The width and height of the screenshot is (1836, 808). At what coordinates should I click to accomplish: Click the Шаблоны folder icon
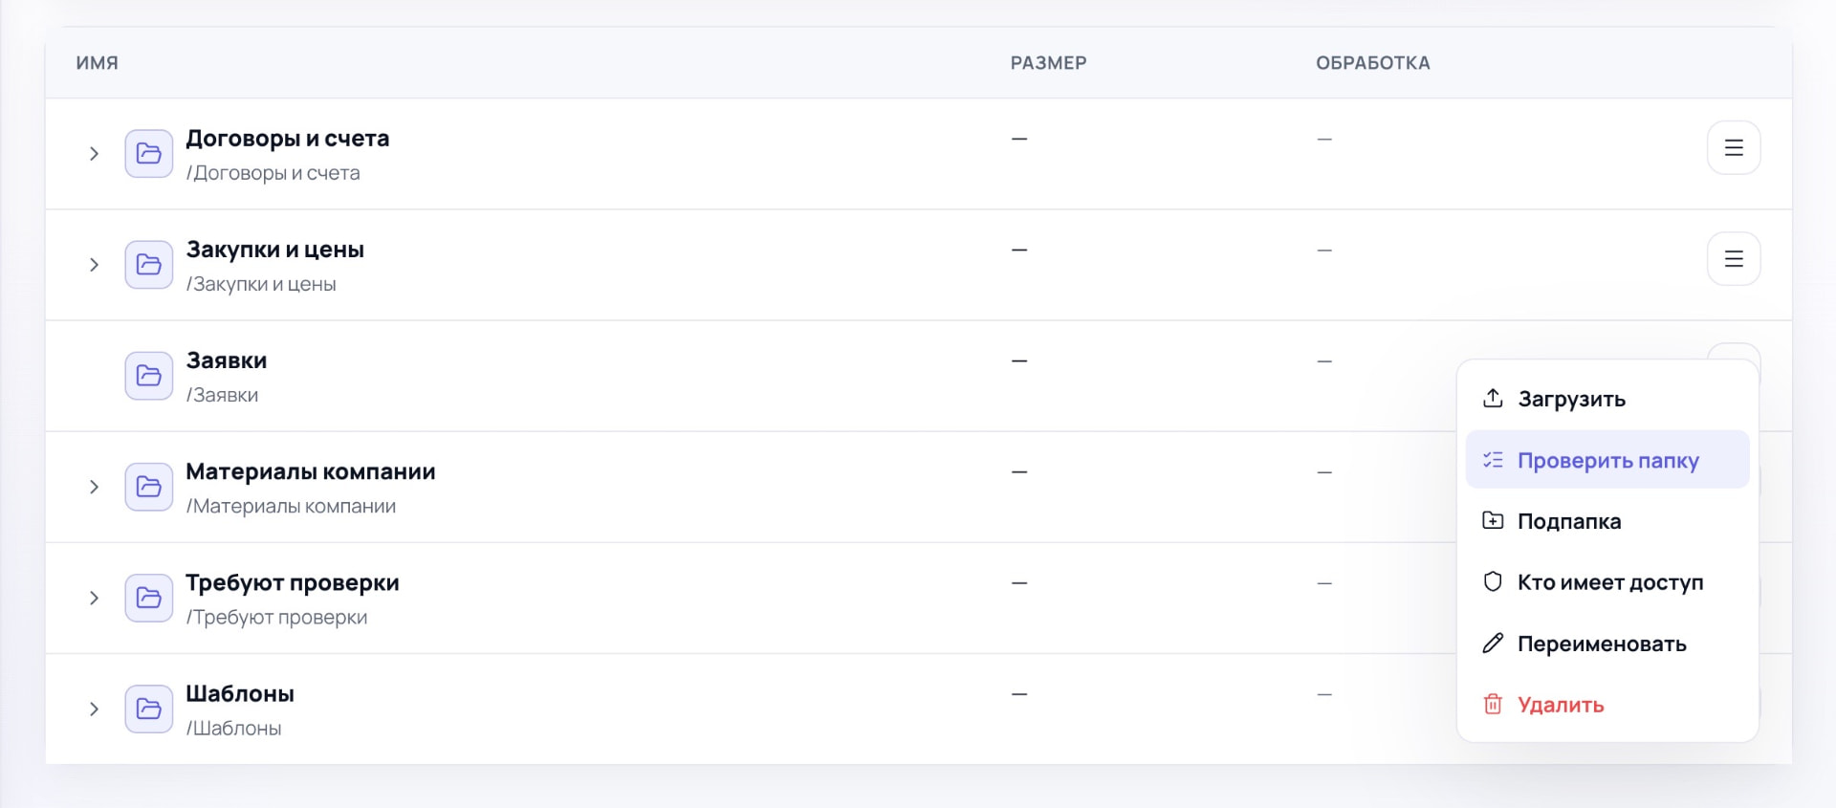[x=149, y=709]
